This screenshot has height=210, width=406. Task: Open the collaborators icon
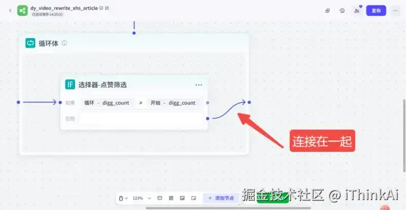(x=357, y=11)
